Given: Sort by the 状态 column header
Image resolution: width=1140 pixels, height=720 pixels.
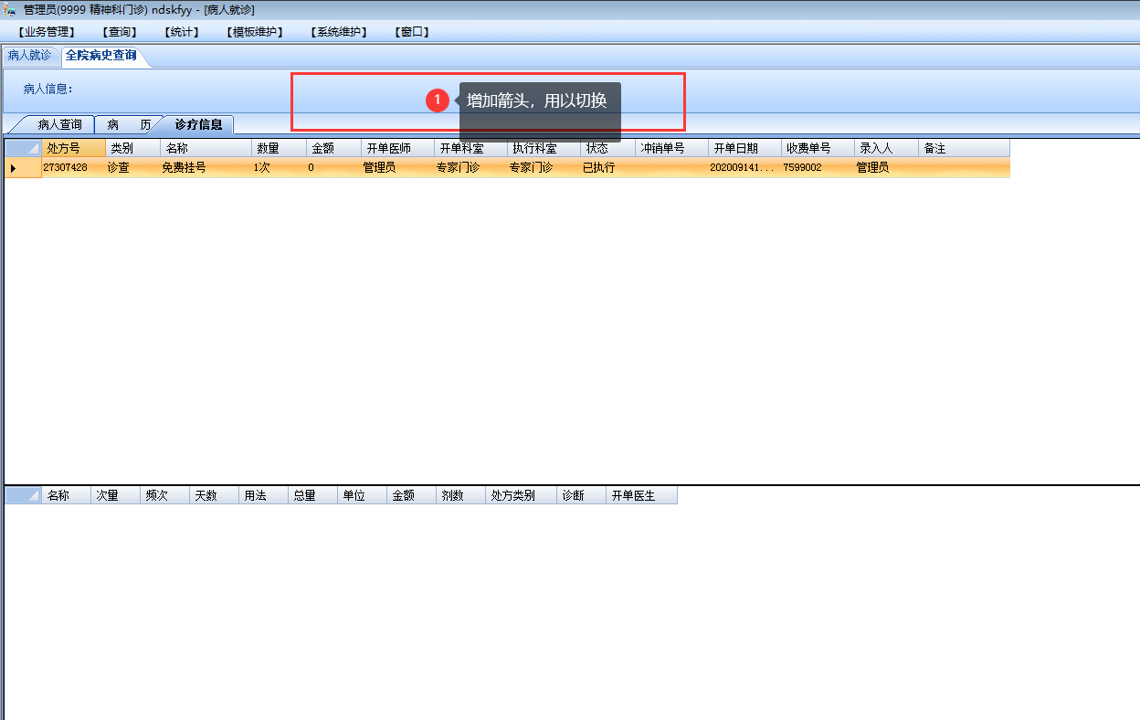Looking at the screenshot, I should tap(607, 148).
